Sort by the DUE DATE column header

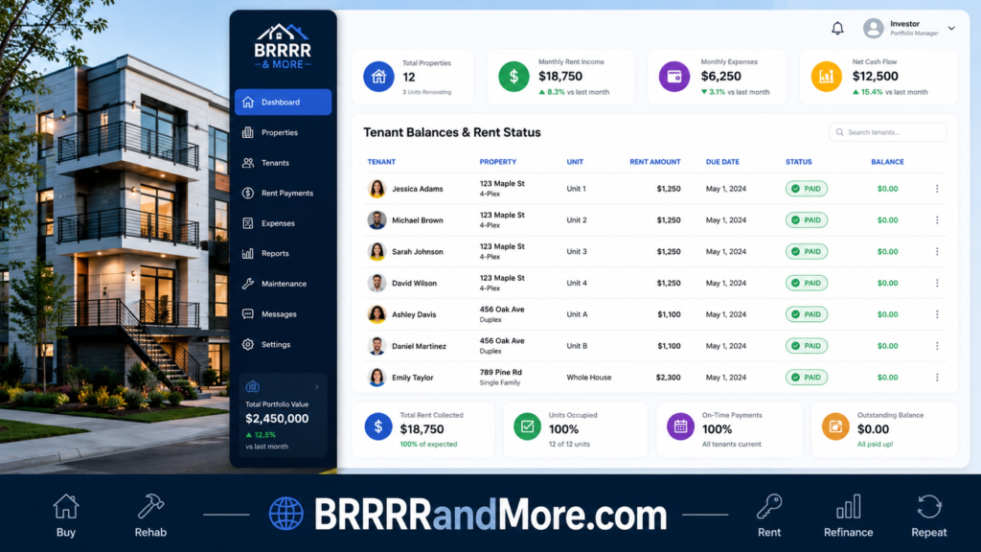point(722,162)
